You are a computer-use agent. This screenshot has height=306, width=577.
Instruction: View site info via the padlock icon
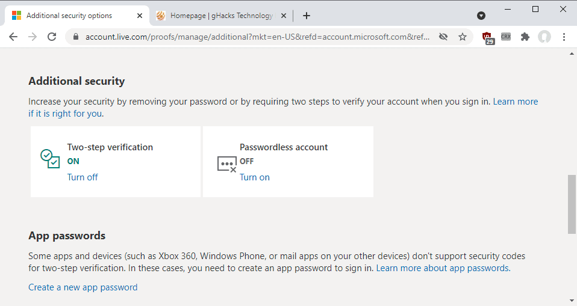76,37
